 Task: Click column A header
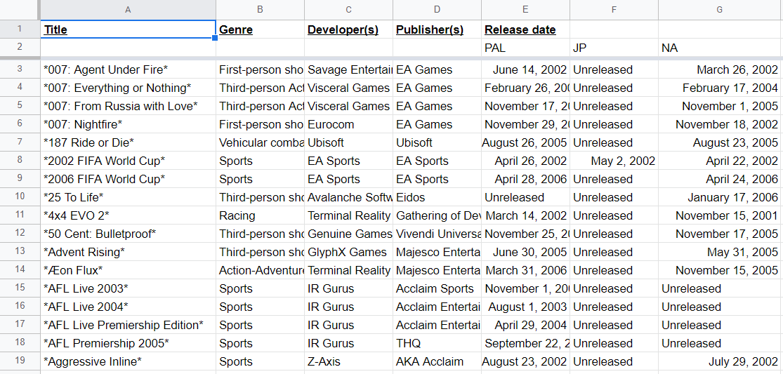coord(128,10)
